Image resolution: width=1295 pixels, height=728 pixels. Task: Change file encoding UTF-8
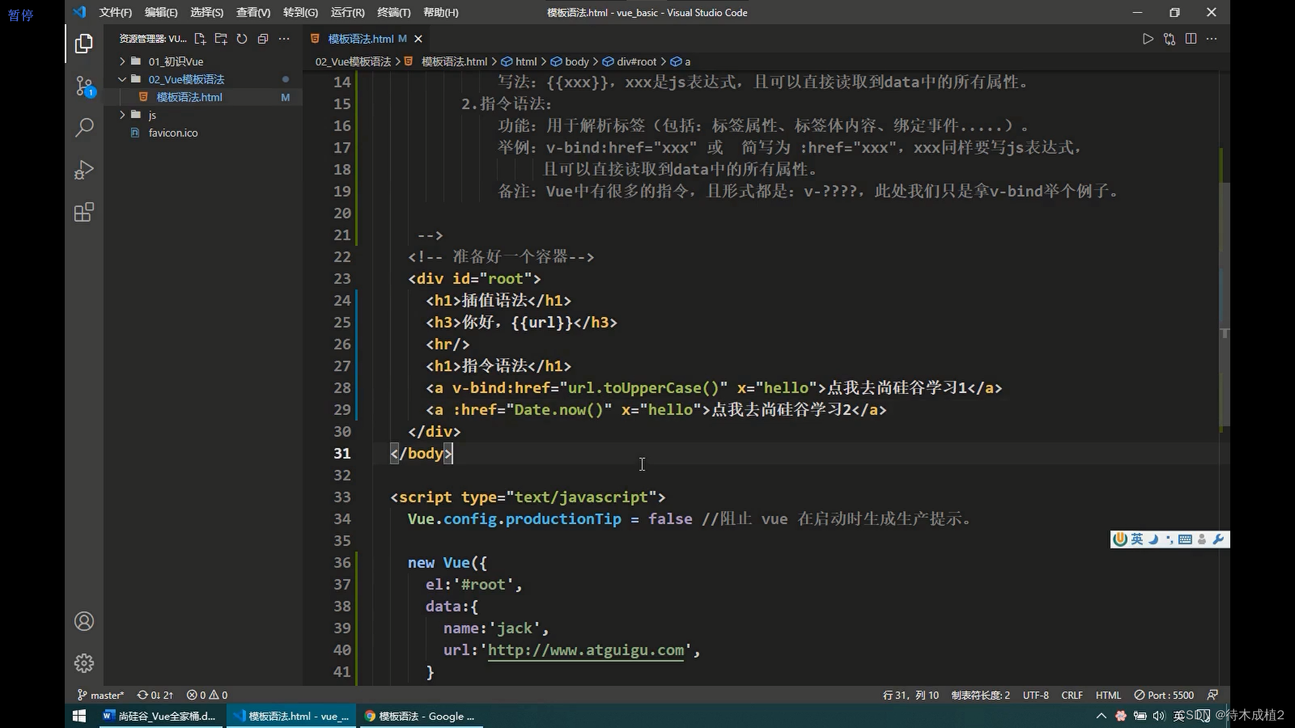tap(1035, 695)
